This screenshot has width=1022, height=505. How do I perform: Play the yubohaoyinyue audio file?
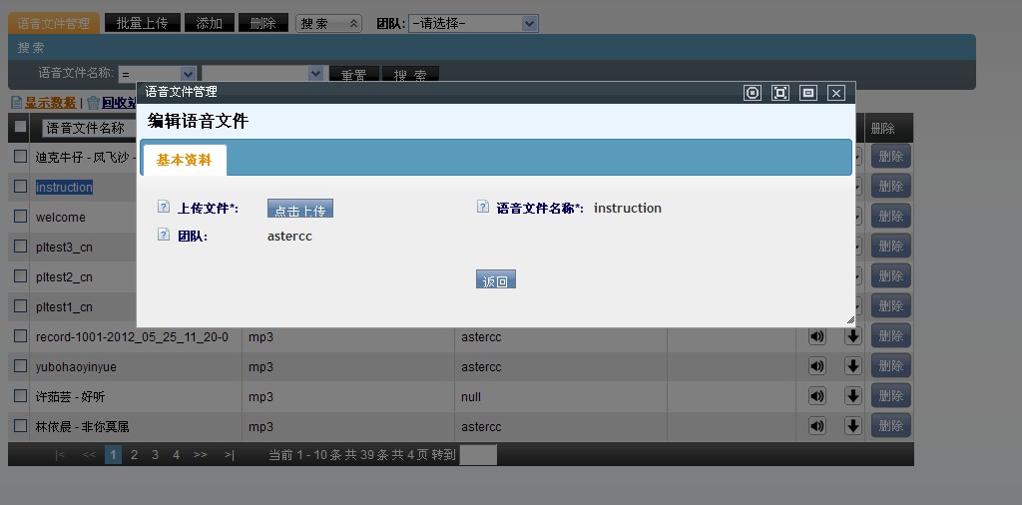(x=817, y=366)
